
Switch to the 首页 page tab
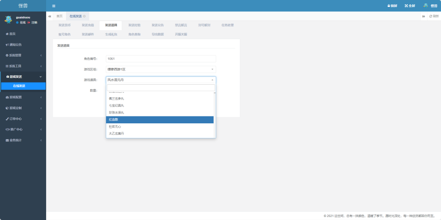click(x=59, y=16)
